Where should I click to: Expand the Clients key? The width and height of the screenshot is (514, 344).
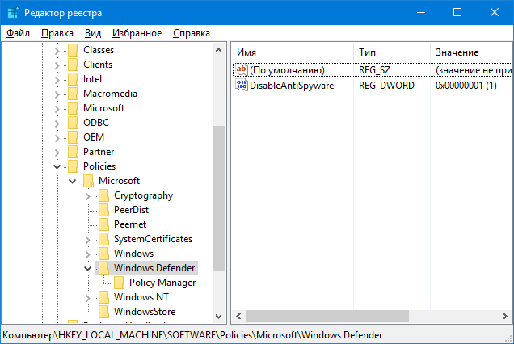[57, 65]
